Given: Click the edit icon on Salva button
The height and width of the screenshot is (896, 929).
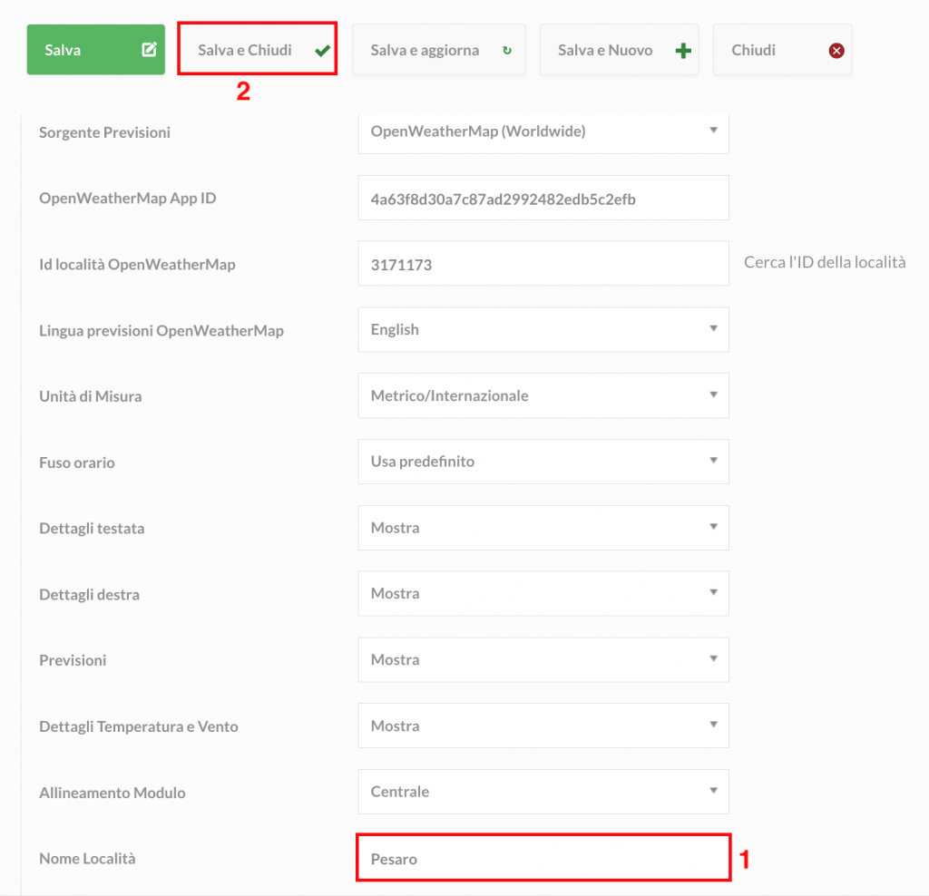Looking at the screenshot, I should [x=150, y=49].
